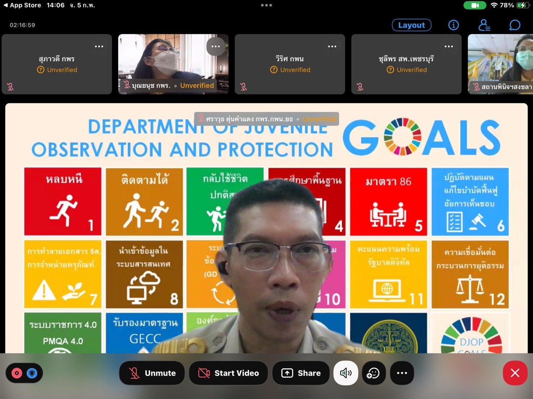Image resolution: width=533 pixels, height=399 pixels.
Task: Tap the blue goal tile number 6
Action: click(470, 201)
